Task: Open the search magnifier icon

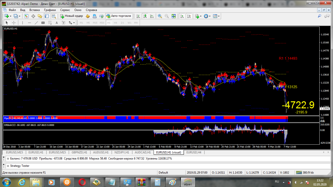Action: pos(320,16)
